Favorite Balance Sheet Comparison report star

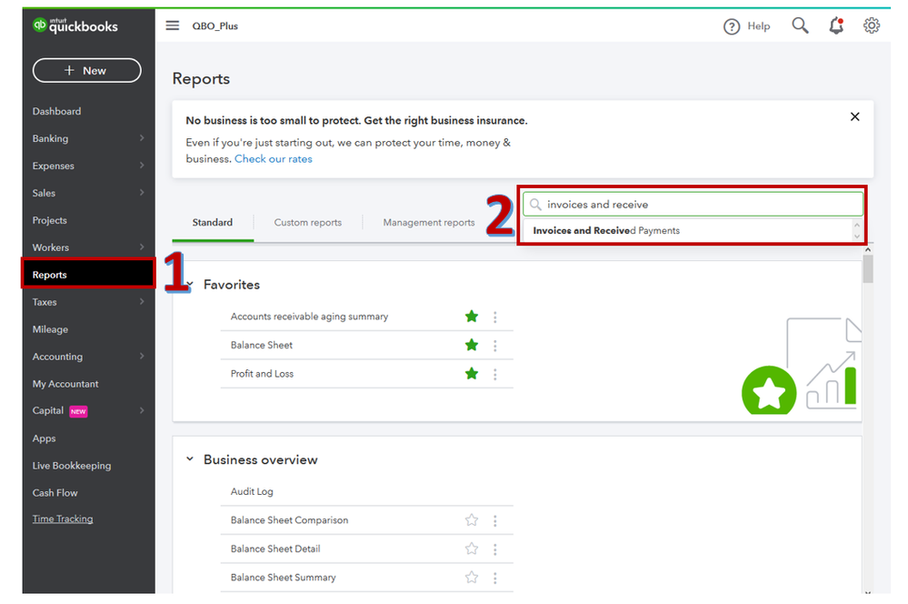[472, 520]
